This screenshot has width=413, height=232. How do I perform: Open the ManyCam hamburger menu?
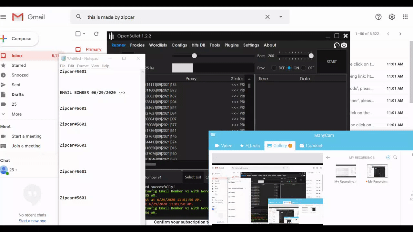click(213, 135)
